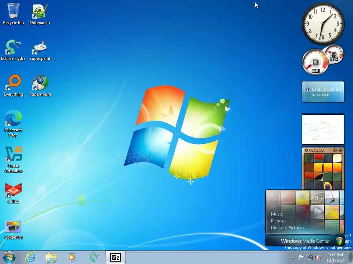Click the Eclipse Hydra taskbar icon
Image resolution: width=353 pixels, height=264 pixels.
pos(94,257)
